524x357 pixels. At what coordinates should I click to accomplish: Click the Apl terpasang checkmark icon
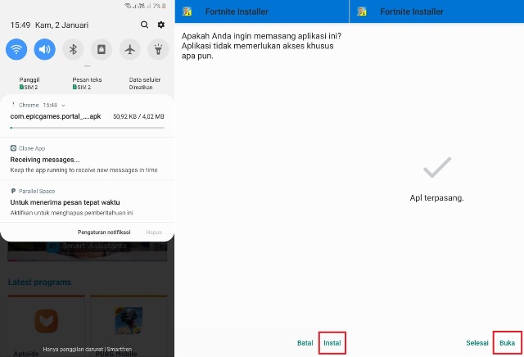point(436,167)
